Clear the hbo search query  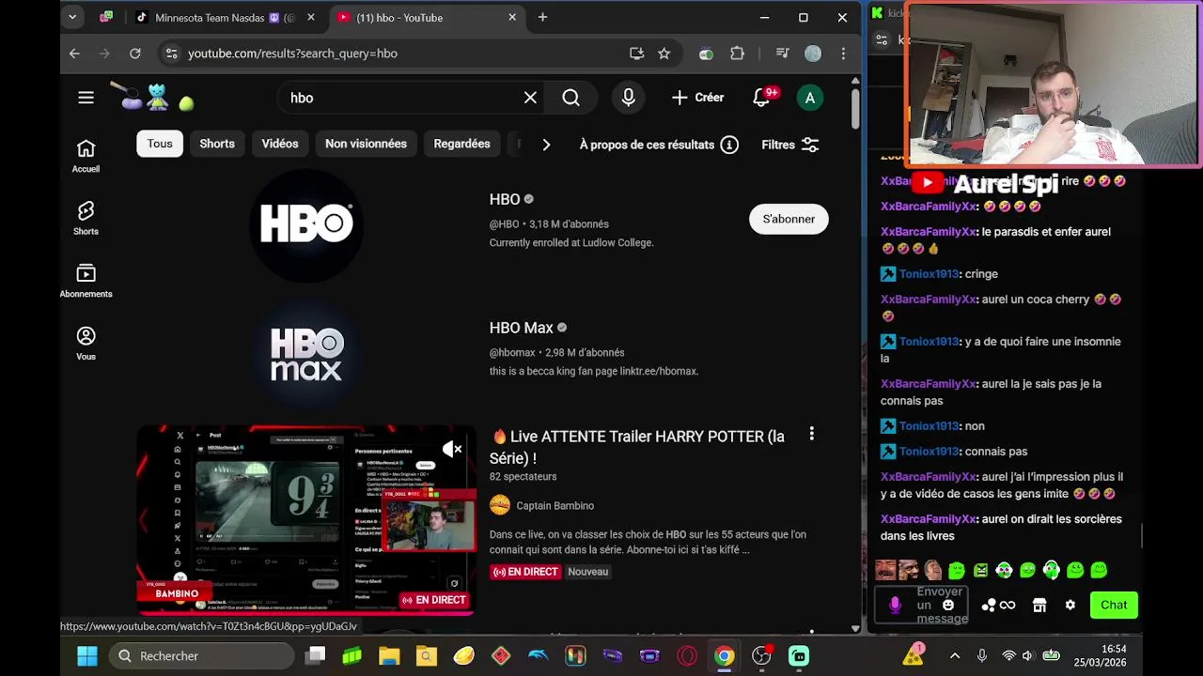tap(530, 98)
